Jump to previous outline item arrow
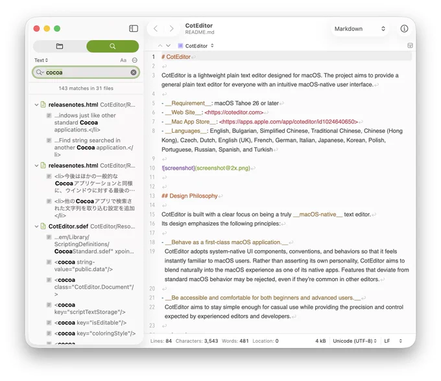Image resolution: width=441 pixels, height=381 pixels. pyautogui.click(x=160, y=45)
